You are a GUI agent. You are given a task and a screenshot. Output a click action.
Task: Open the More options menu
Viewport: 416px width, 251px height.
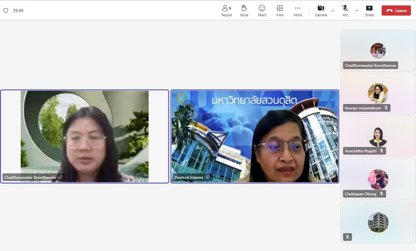point(298,10)
